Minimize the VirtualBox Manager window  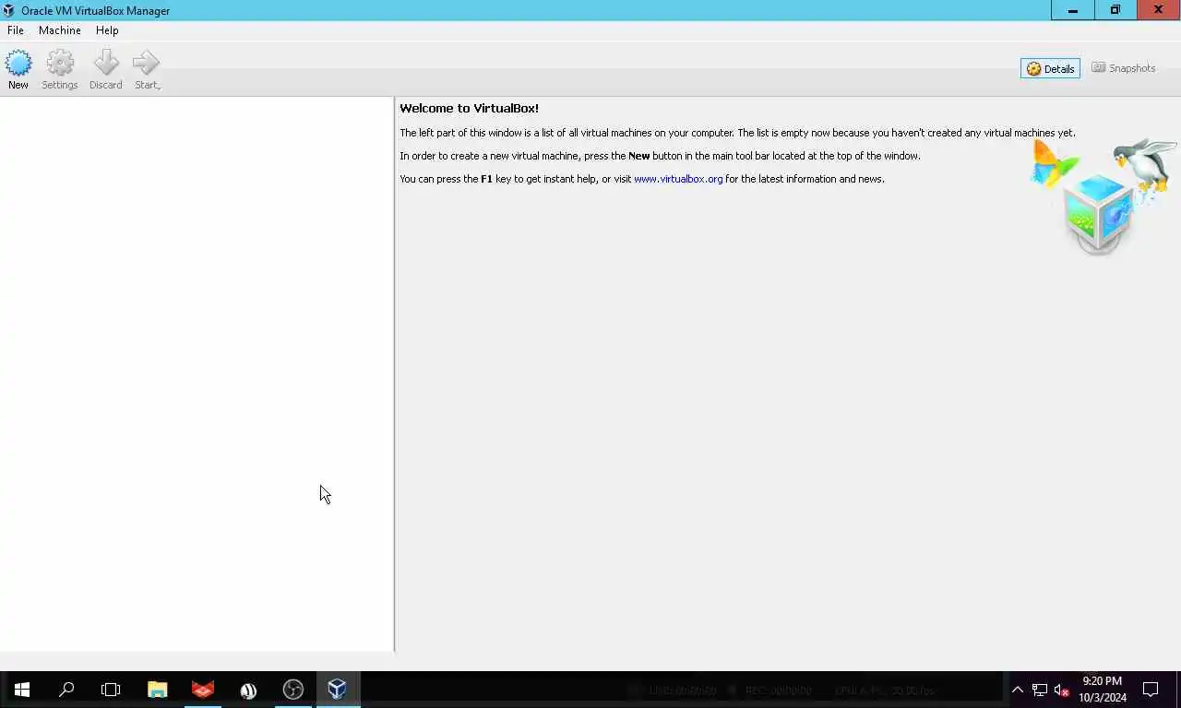(1073, 10)
